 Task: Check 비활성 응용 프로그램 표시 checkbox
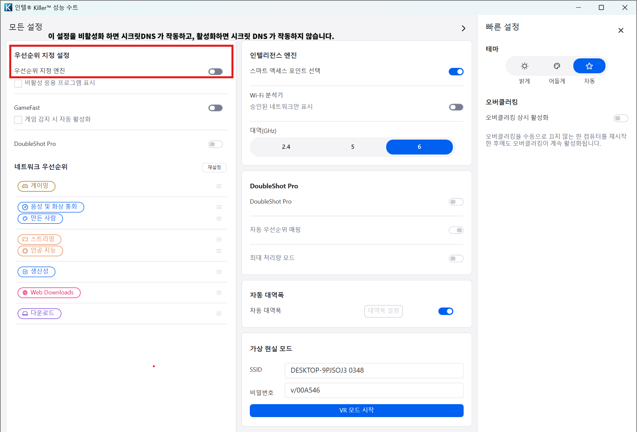coord(18,83)
